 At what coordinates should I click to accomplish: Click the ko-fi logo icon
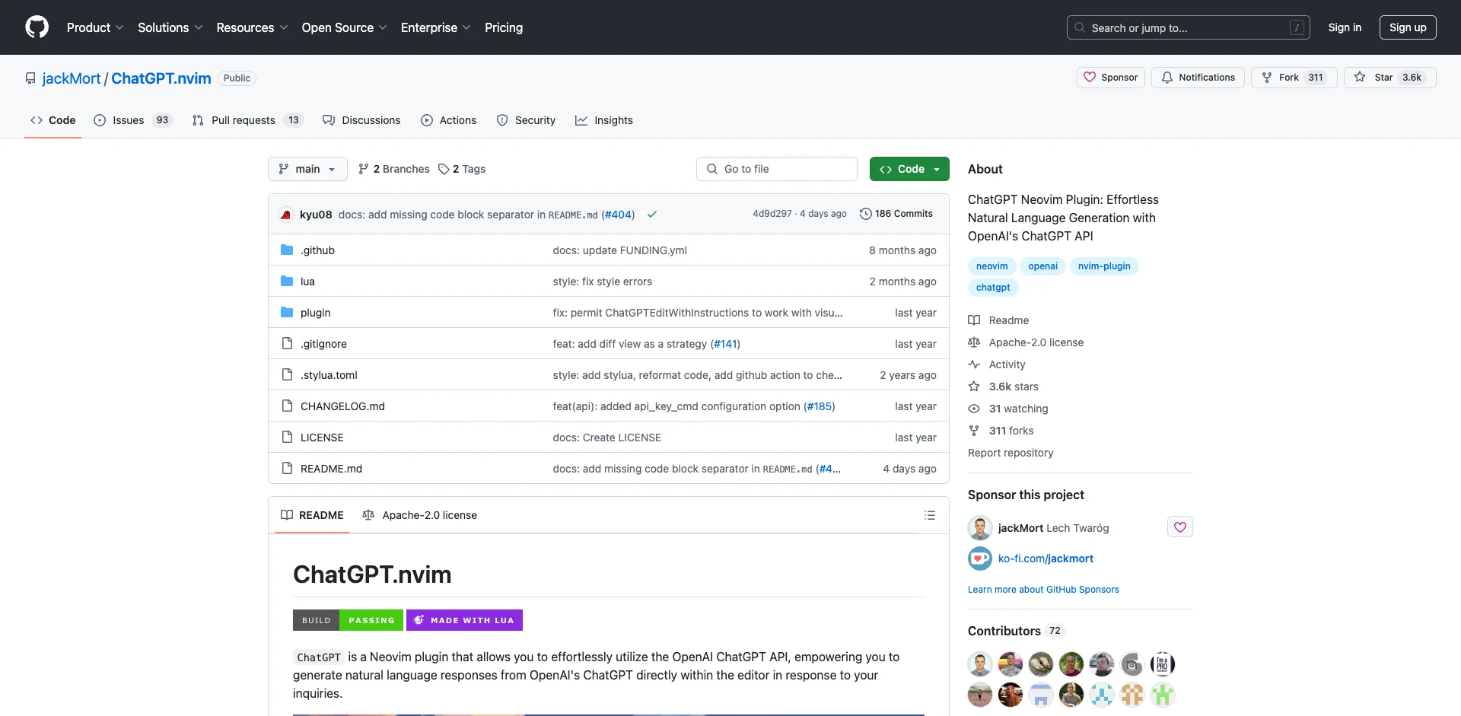(x=980, y=558)
